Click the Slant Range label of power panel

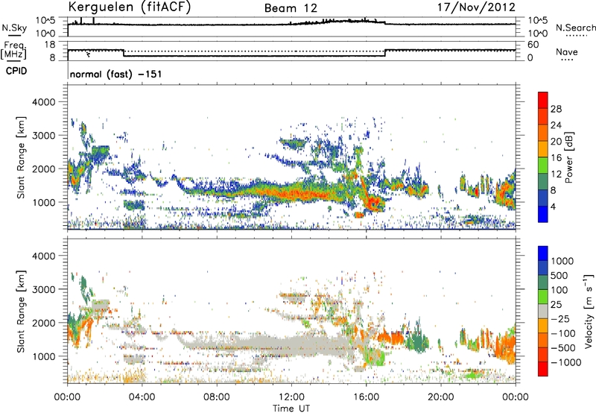(21, 157)
